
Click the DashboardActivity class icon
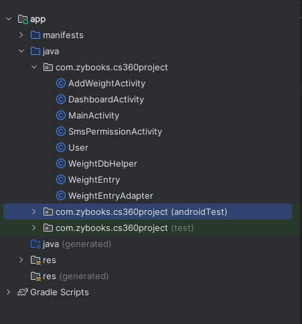coord(61,99)
